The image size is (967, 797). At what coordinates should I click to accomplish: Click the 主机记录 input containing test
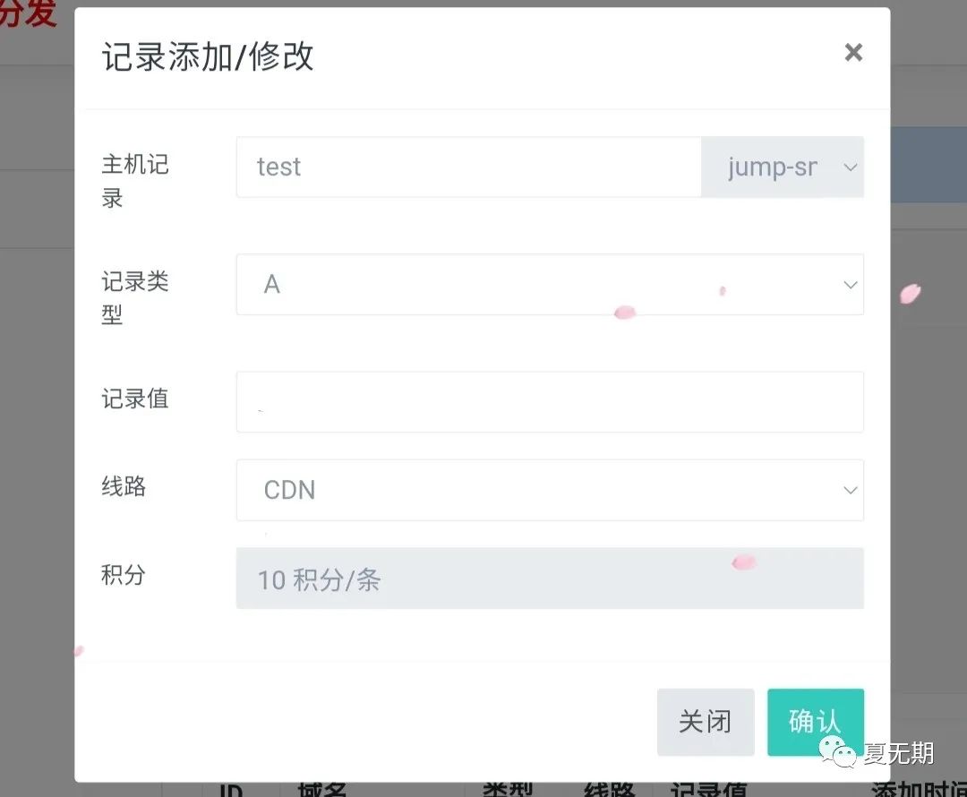point(468,167)
